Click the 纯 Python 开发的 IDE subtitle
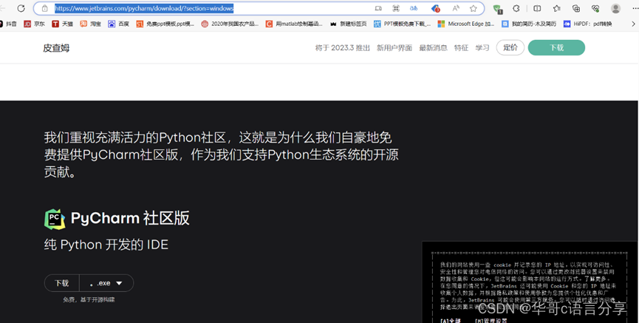The width and height of the screenshot is (639, 323). [106, 245]
